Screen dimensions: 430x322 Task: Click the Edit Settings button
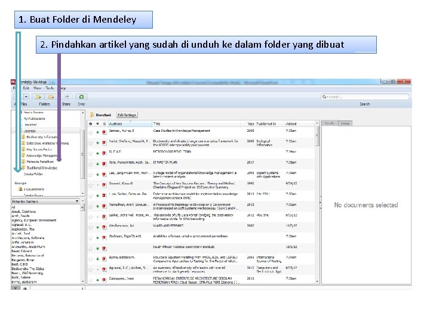click(127, 115)
